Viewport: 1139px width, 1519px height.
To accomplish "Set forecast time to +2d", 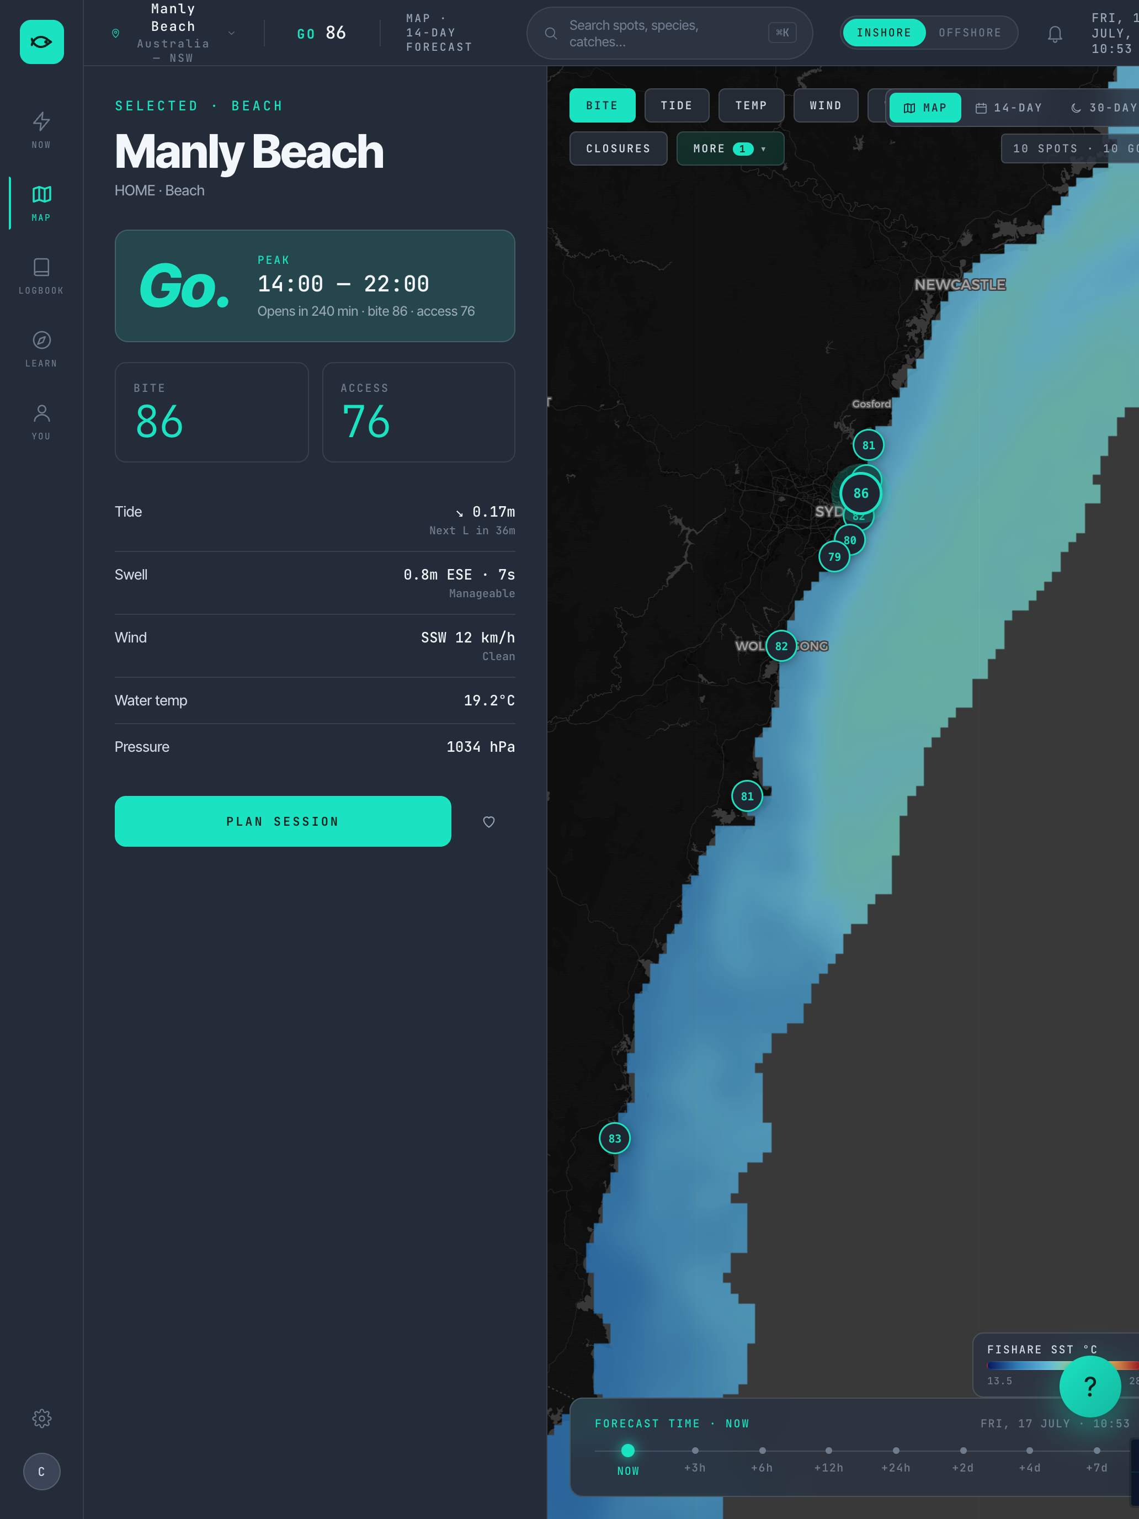I will tap(962, 1459).
